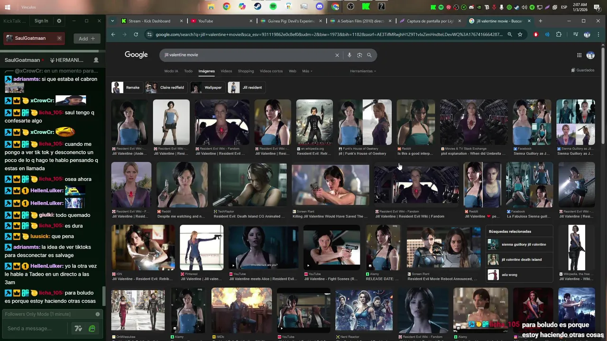Screen dimensions: 607x341
Task: Open 7TV emote picker in KickTalk
Action: tap(78, 328)
